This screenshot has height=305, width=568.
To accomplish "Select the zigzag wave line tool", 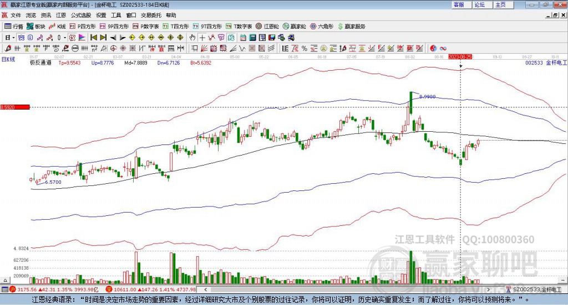I will coord(242,48).
